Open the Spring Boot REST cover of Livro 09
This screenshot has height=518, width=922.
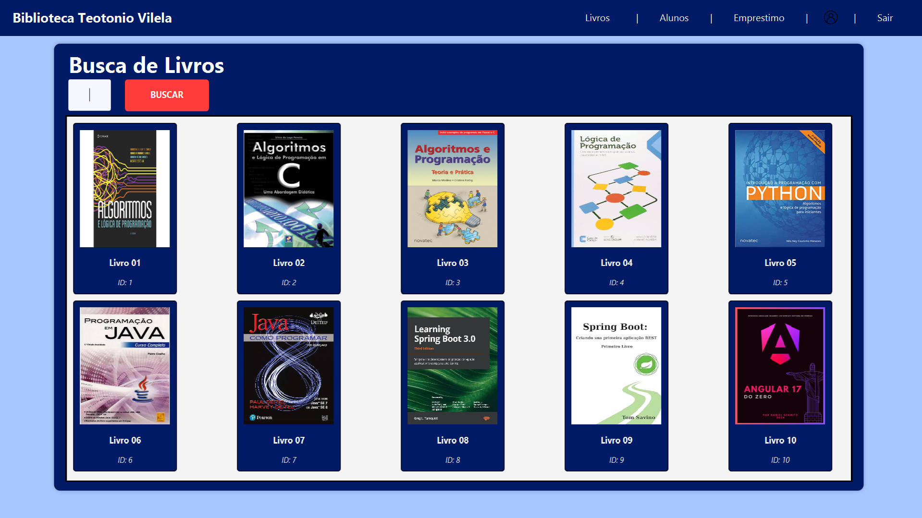[616, 366]
